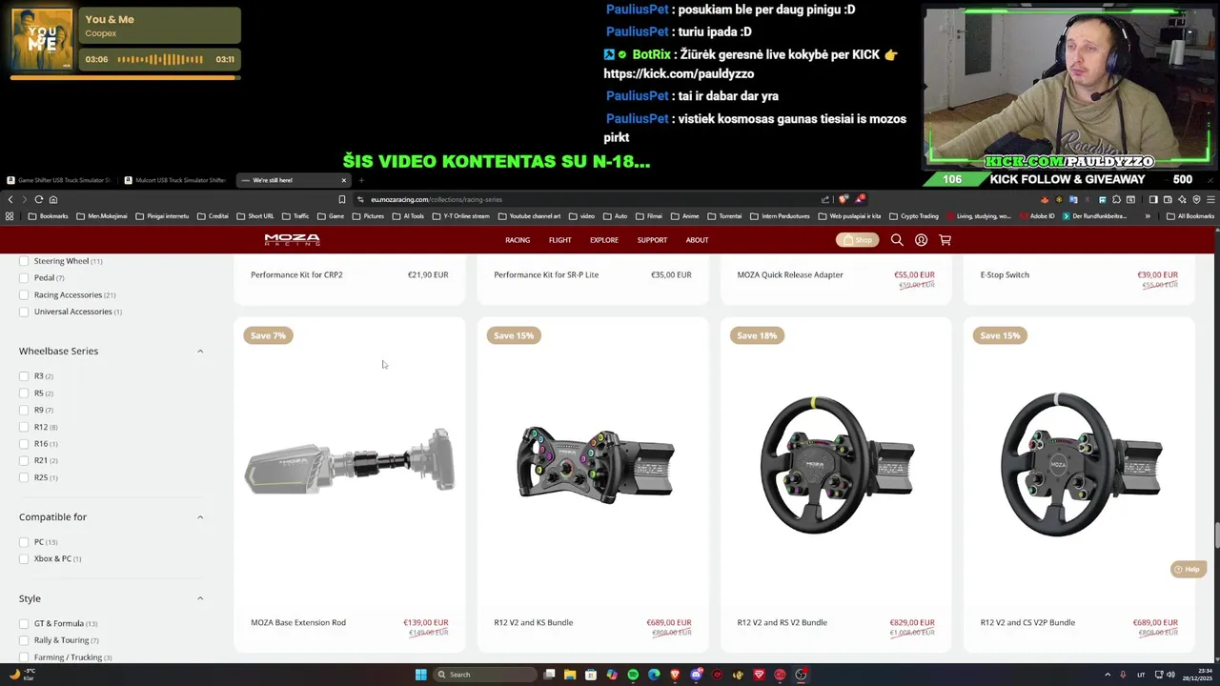1220x686 pixels.
Task: Bookmark this page with the address bar bookmark icon
Action: pyautogui.click(x=341, y=199)
